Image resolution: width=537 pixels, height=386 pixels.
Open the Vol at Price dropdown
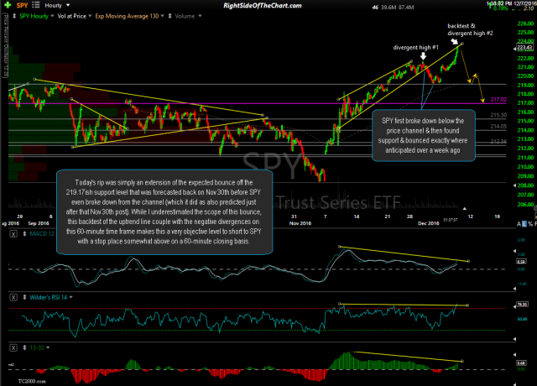90,16
